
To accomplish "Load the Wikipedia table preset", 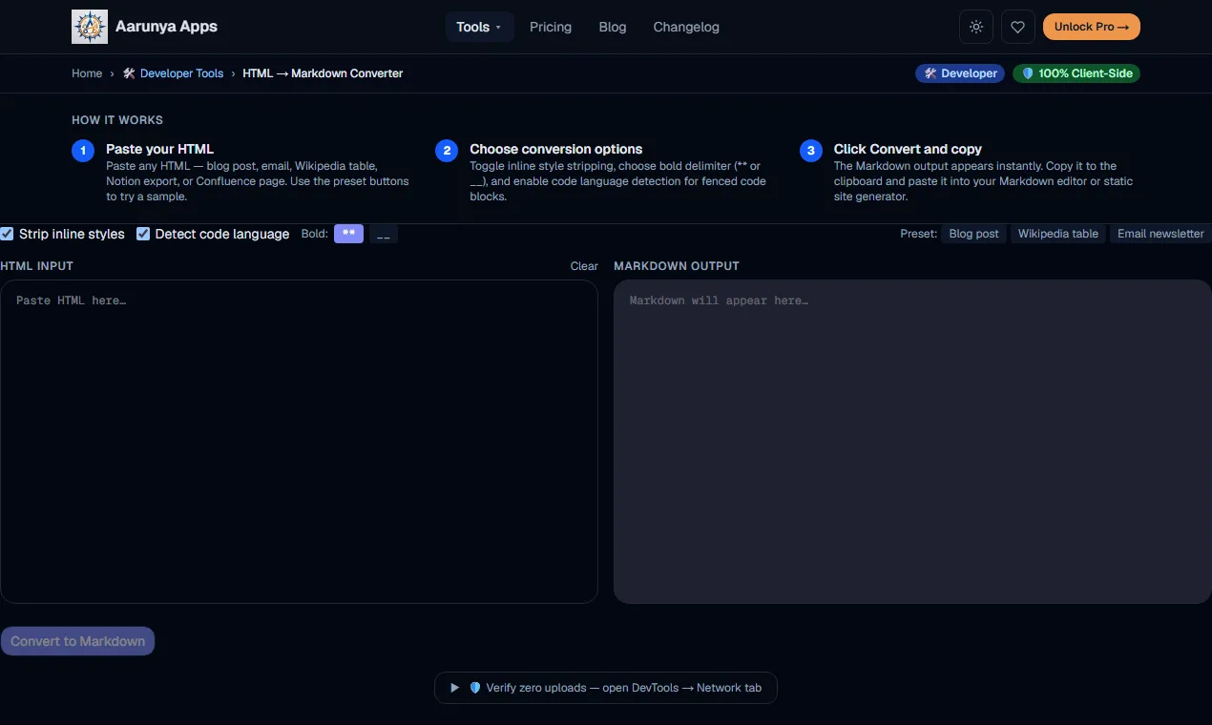I will pos(1058,234).
